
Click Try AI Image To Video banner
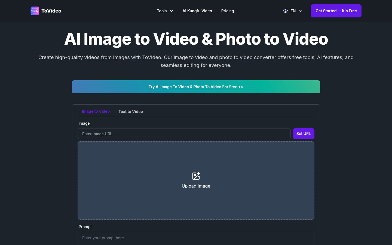tap(196, 87)
